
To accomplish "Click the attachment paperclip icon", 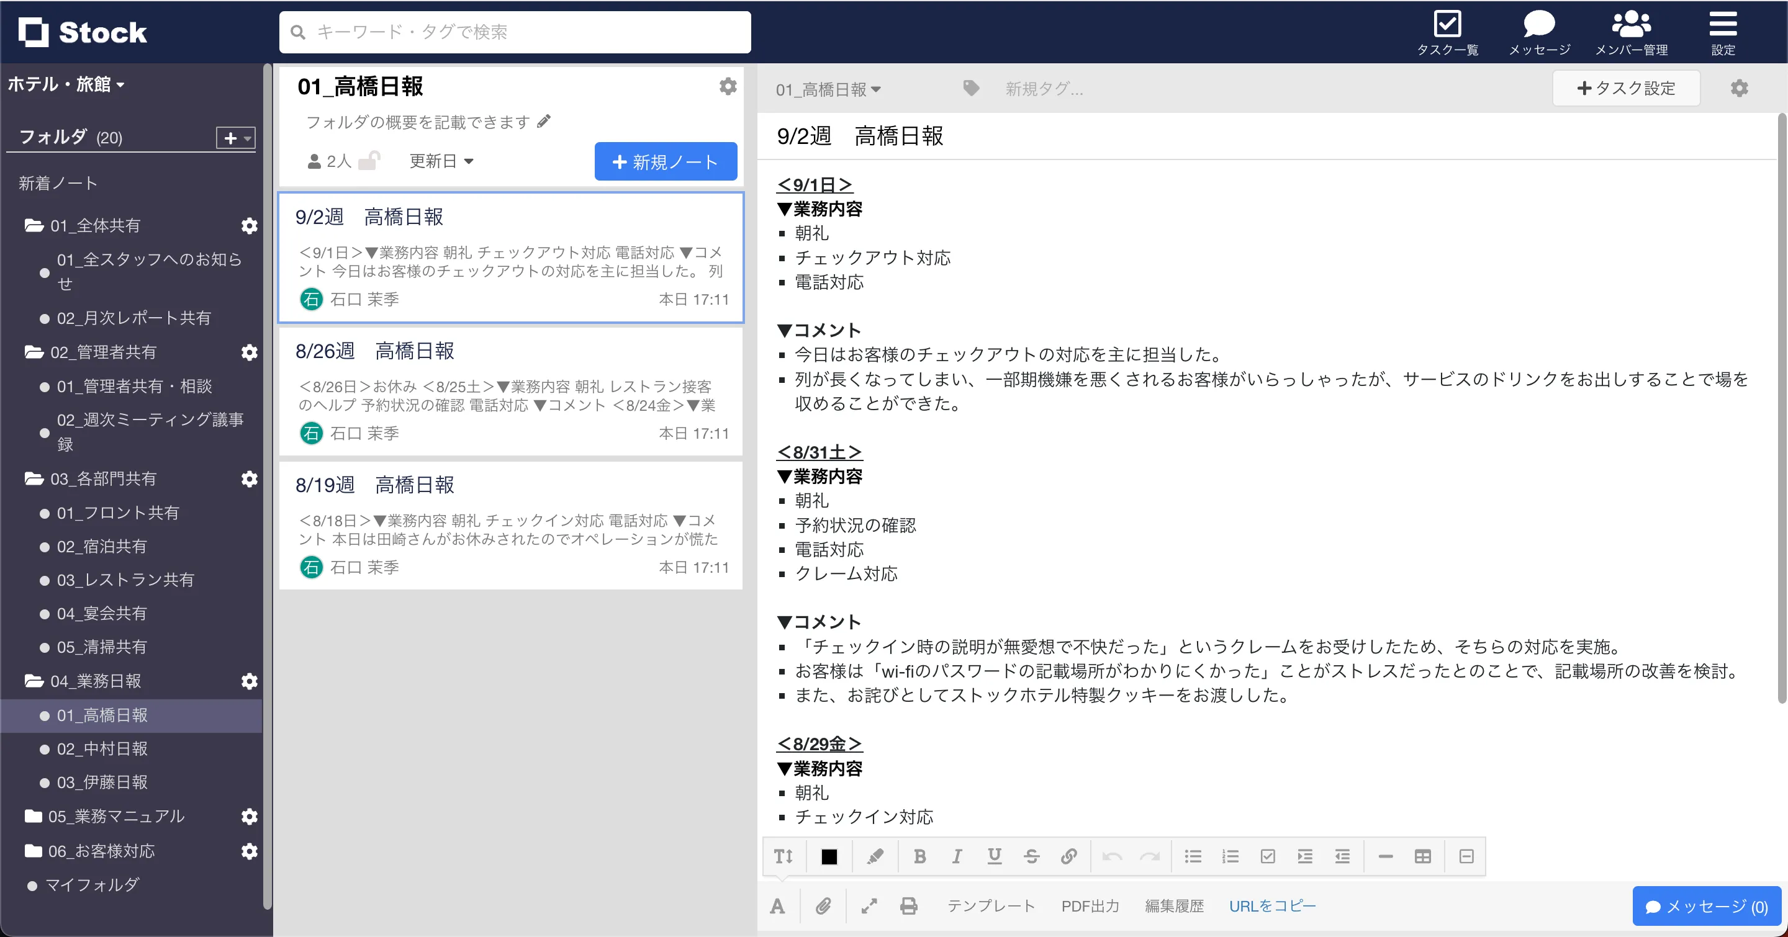I will [823, 906].
